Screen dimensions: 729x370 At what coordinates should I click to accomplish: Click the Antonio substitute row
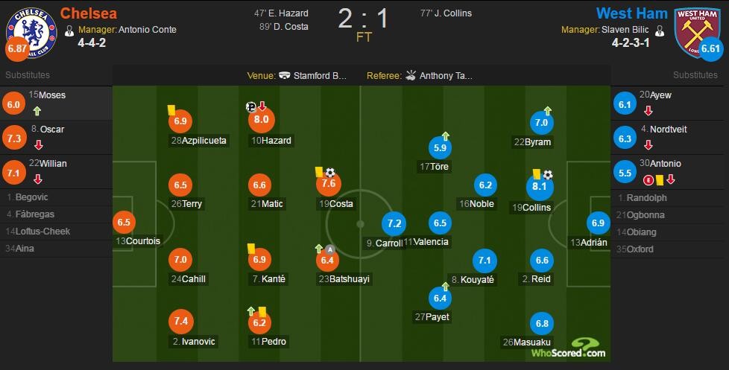tap(667, 172)
